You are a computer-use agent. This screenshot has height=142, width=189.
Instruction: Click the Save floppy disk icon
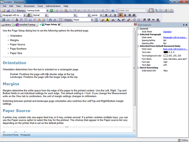pyautogui.click(x=8, y=11)
